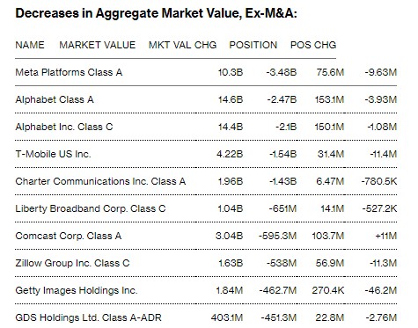
Task: Click the POS CHG column header
Action: (x=313, y=45)
